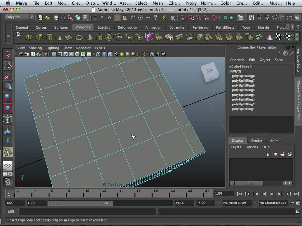This screenshot has height=226, width=302.
Task: Toggle the viewport grid display icon
Action: point(53,54)
